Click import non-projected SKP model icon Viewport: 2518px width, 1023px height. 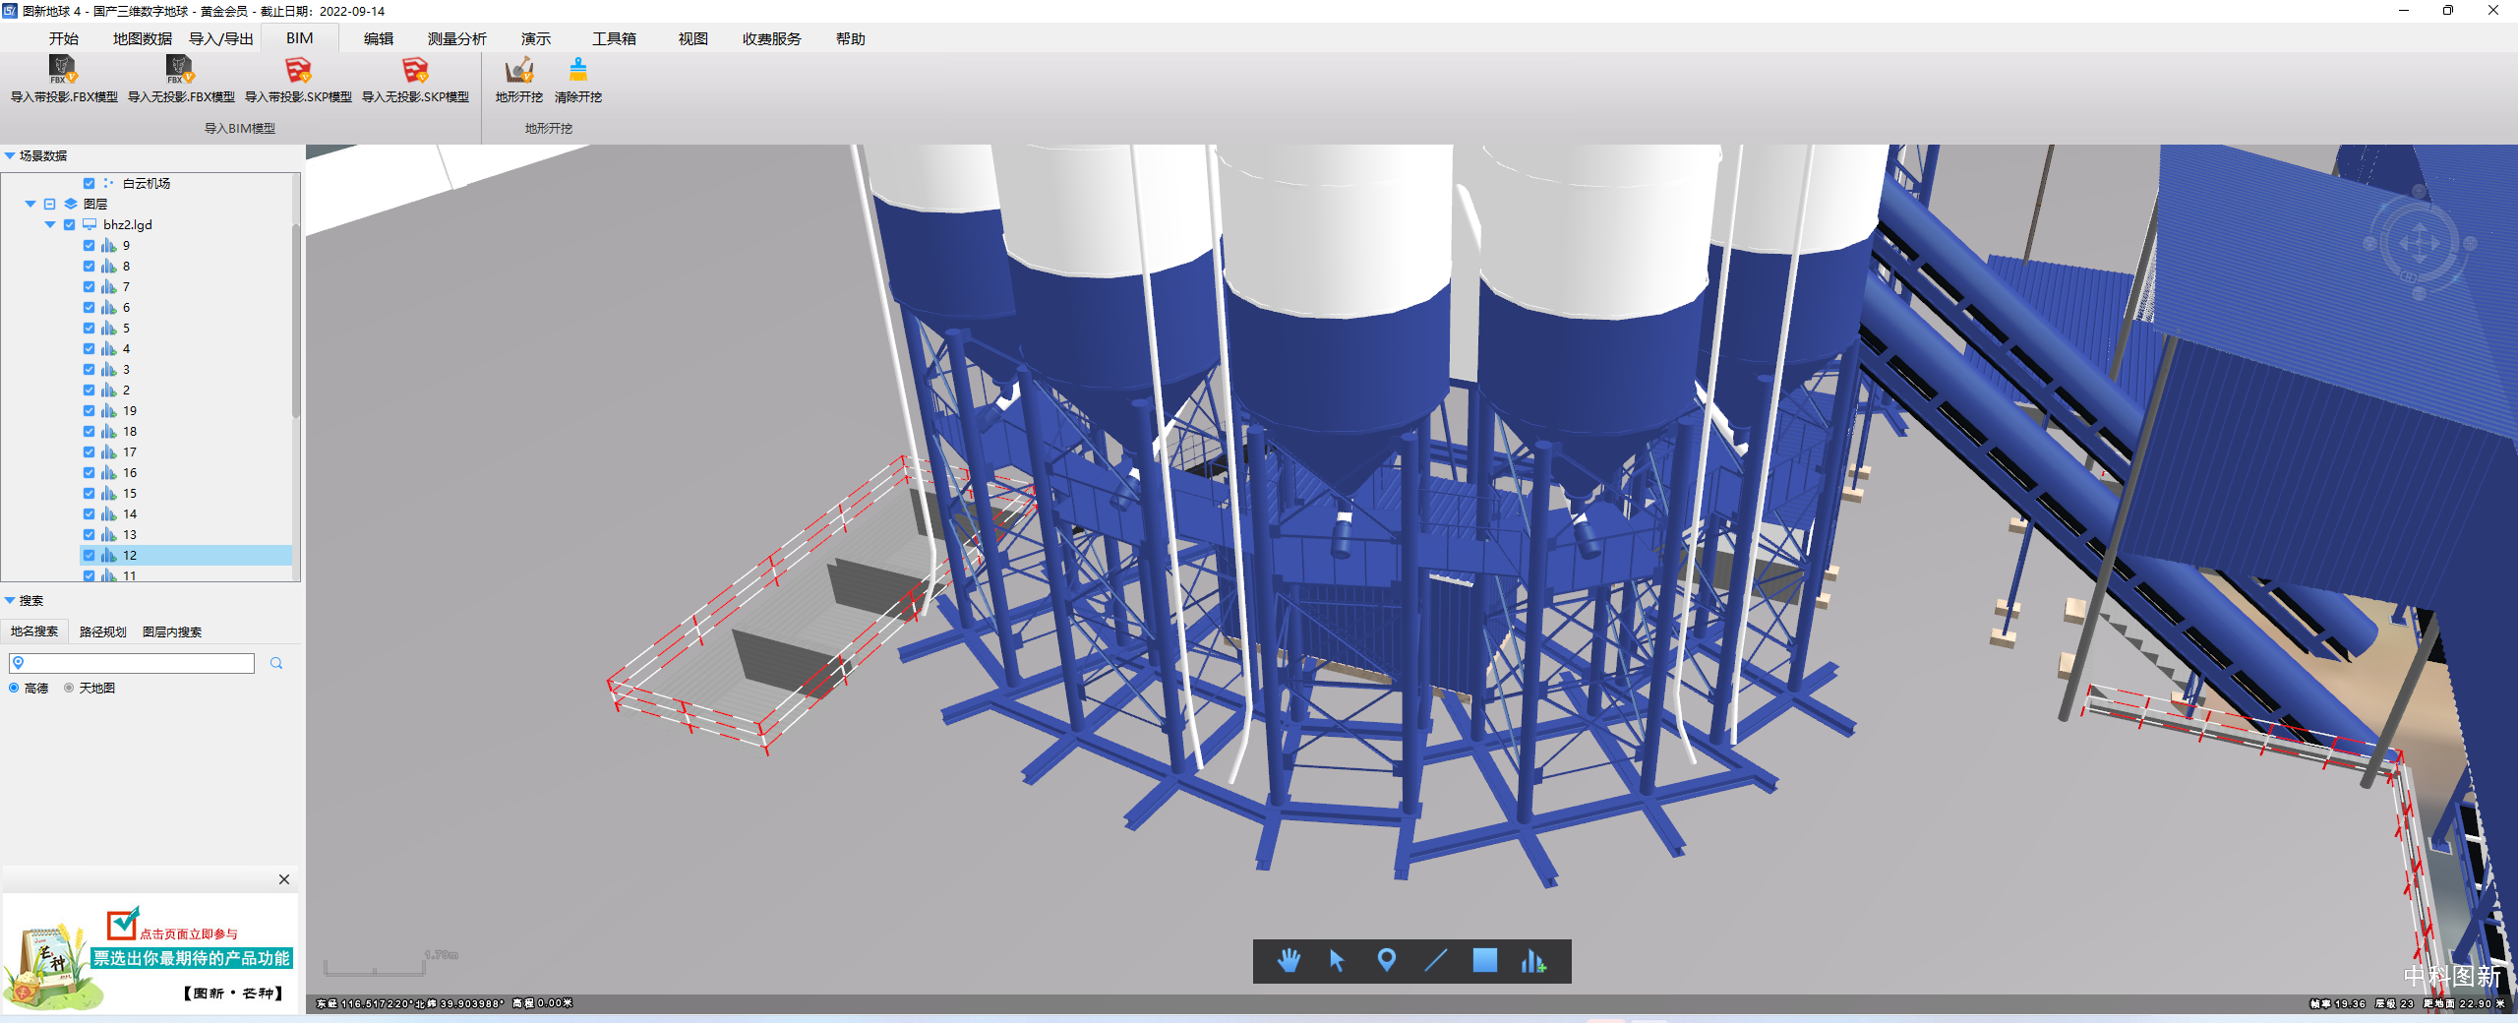click(415, 71)
